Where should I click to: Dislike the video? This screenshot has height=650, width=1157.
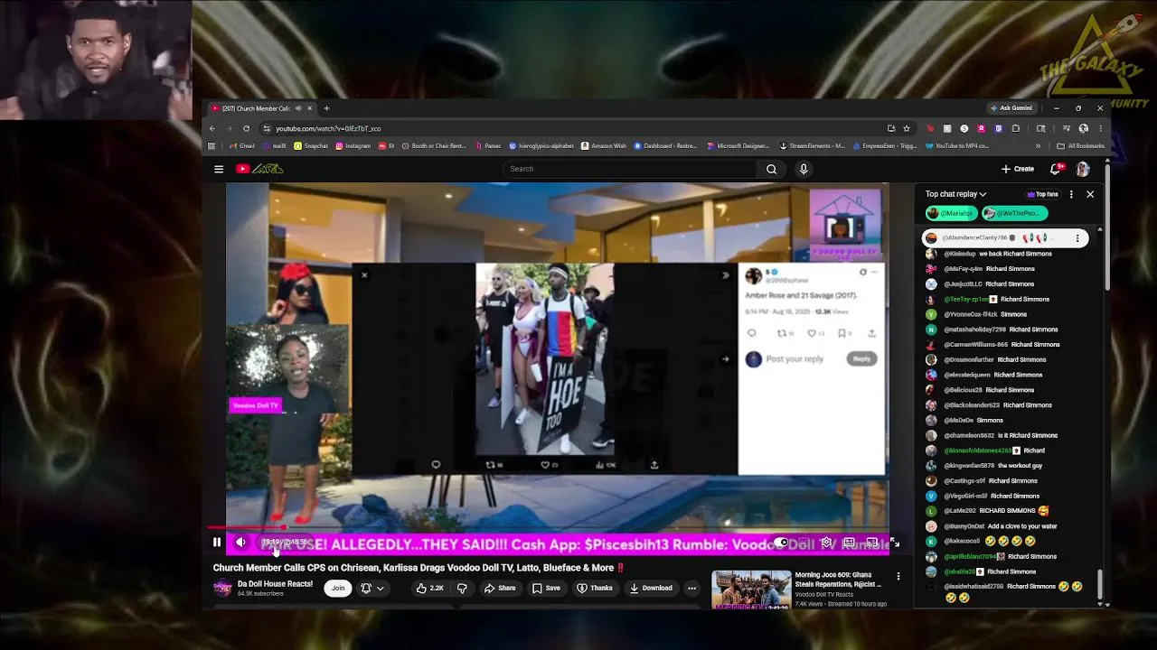(x=462, y=588)
